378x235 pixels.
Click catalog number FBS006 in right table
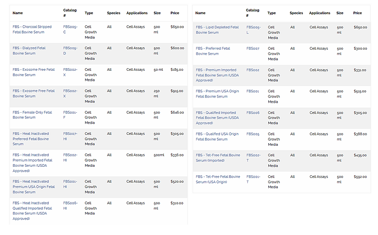click(253, 112)
